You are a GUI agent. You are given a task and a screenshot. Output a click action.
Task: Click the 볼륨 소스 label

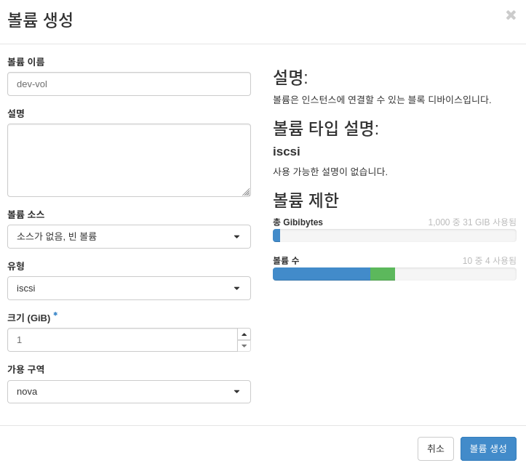coord(26,214)
